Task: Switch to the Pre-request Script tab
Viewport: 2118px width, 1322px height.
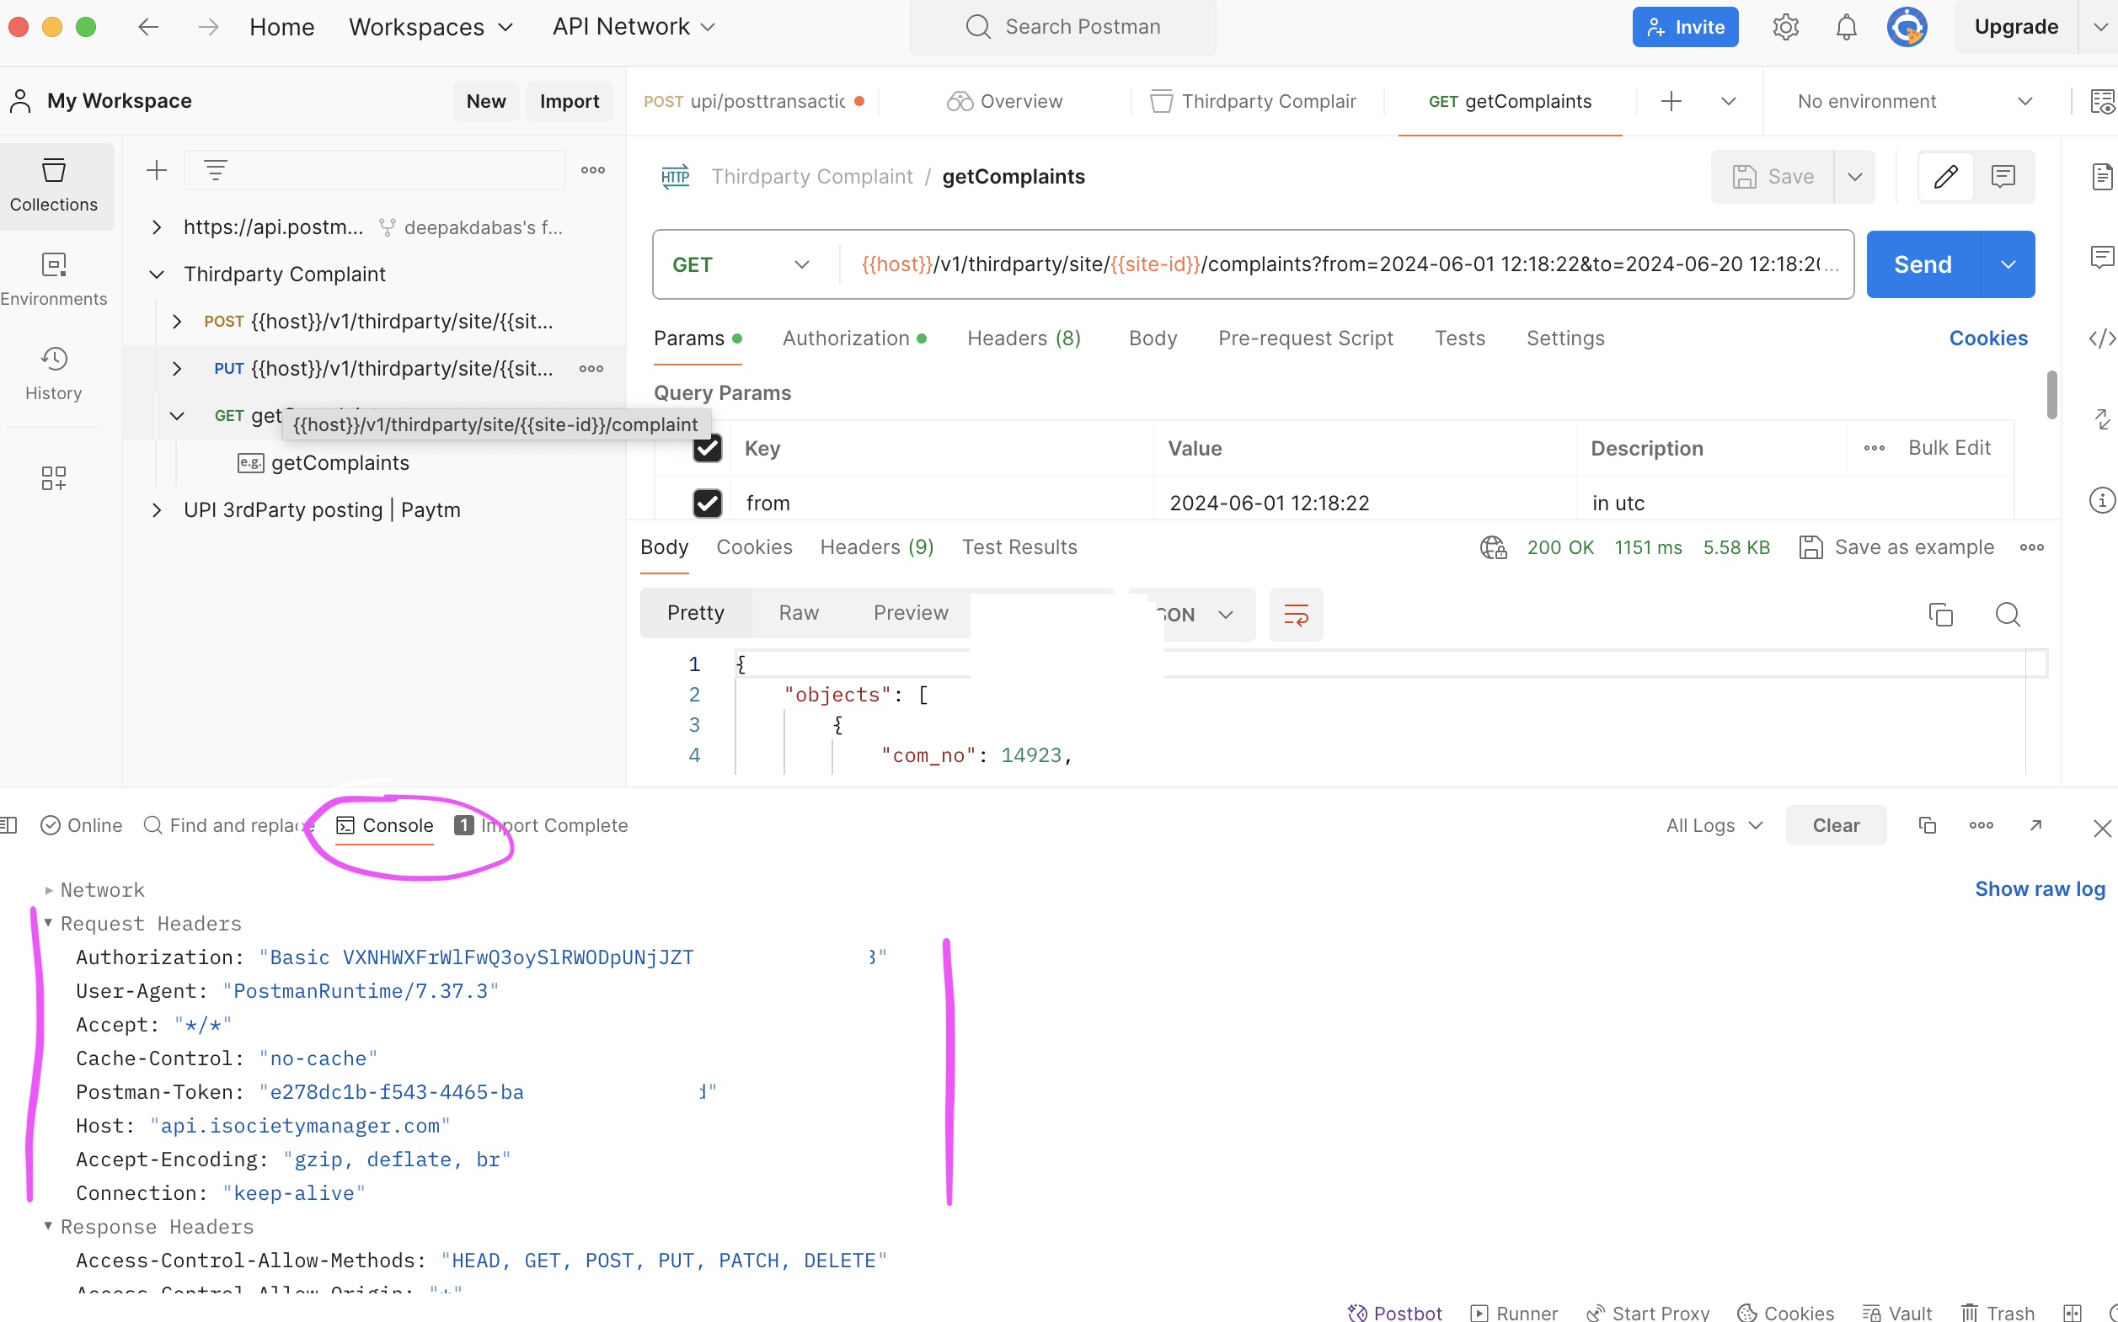Action: click(1304, 338)
